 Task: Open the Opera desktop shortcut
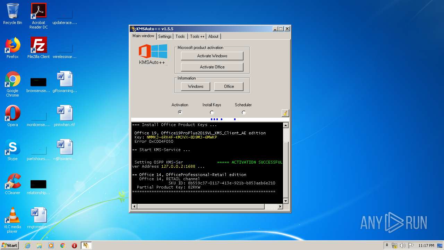[12, 116]
